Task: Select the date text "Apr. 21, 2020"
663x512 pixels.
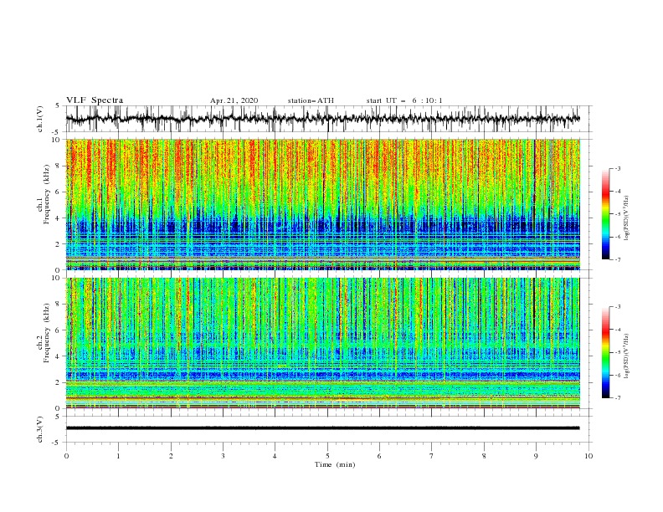Action: click(234, 100)
